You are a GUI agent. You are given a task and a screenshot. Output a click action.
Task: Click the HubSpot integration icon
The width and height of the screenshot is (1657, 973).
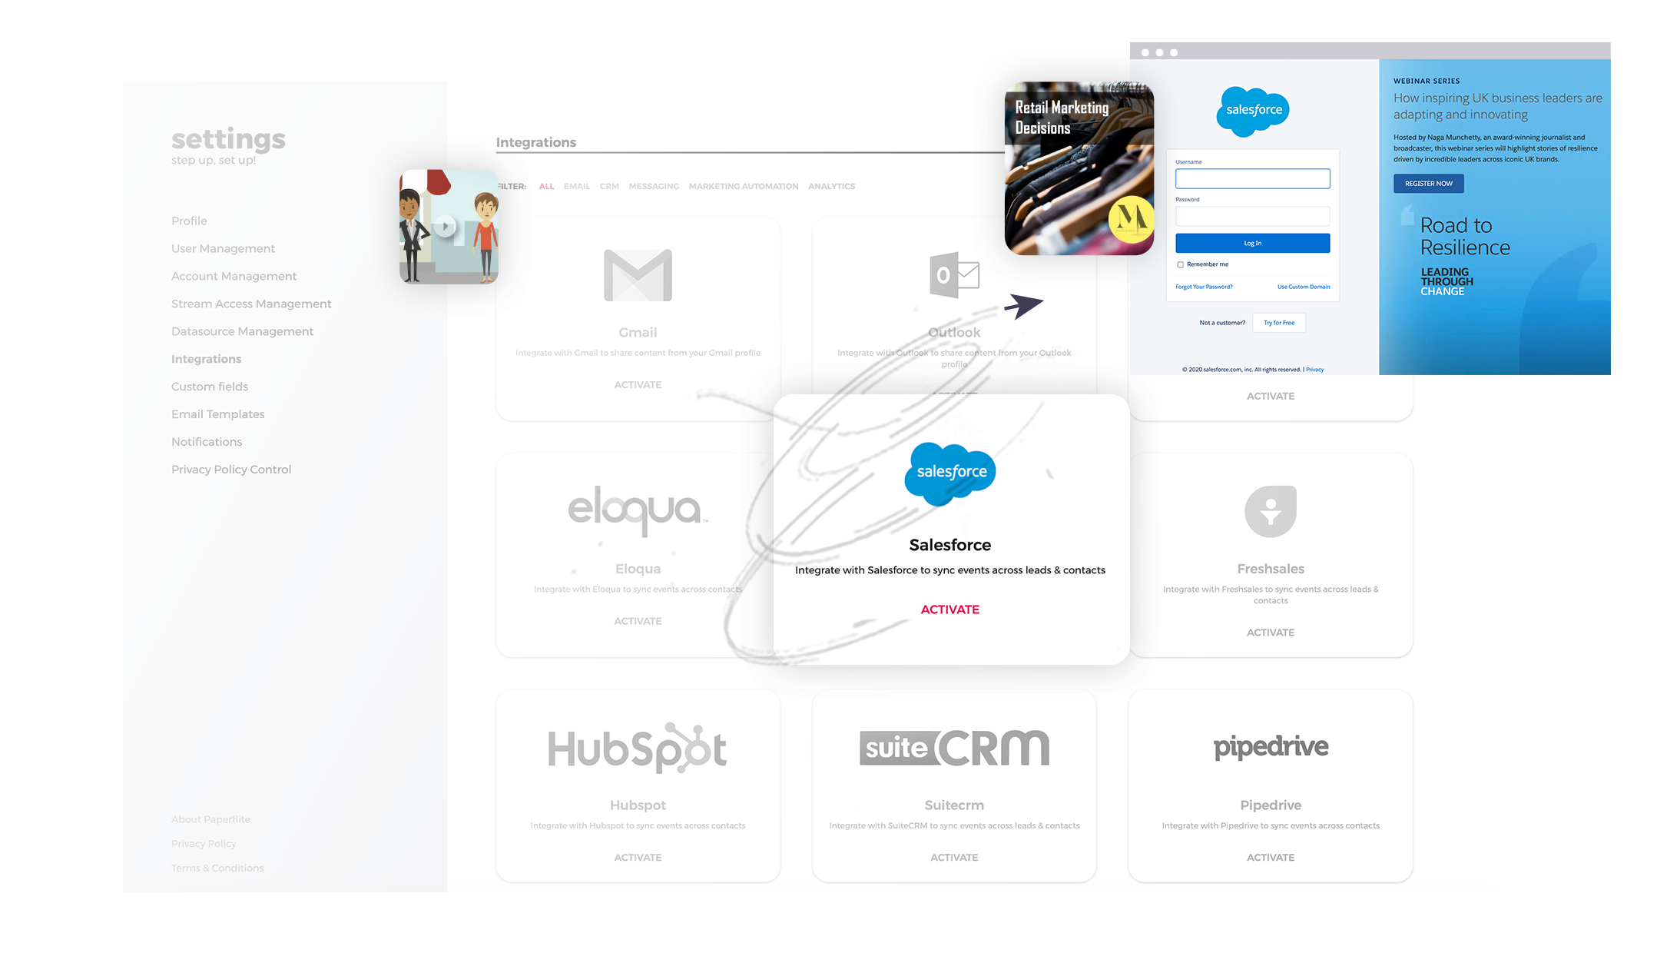[x=636, y=747]
